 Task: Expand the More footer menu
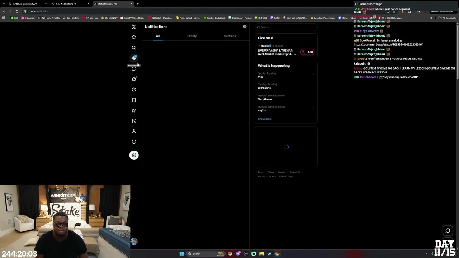point(272,176)
